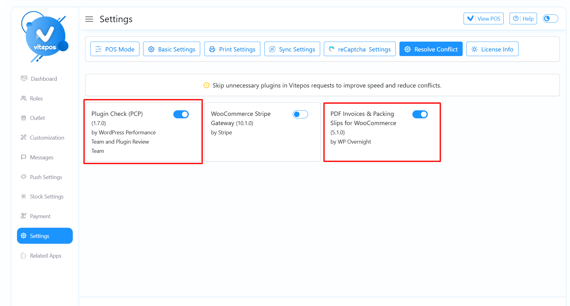Viewport: 570px width, 306px height.
Task: Click the 'by WP Overnight' author text
Action: pos(351,142)
